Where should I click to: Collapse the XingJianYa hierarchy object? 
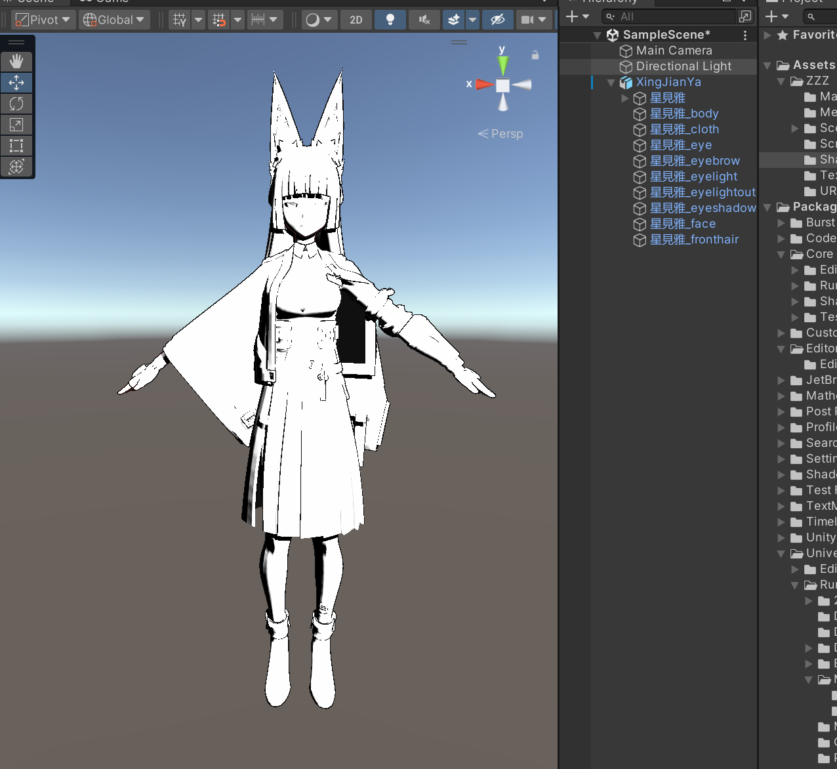click(x=611, y=83)
